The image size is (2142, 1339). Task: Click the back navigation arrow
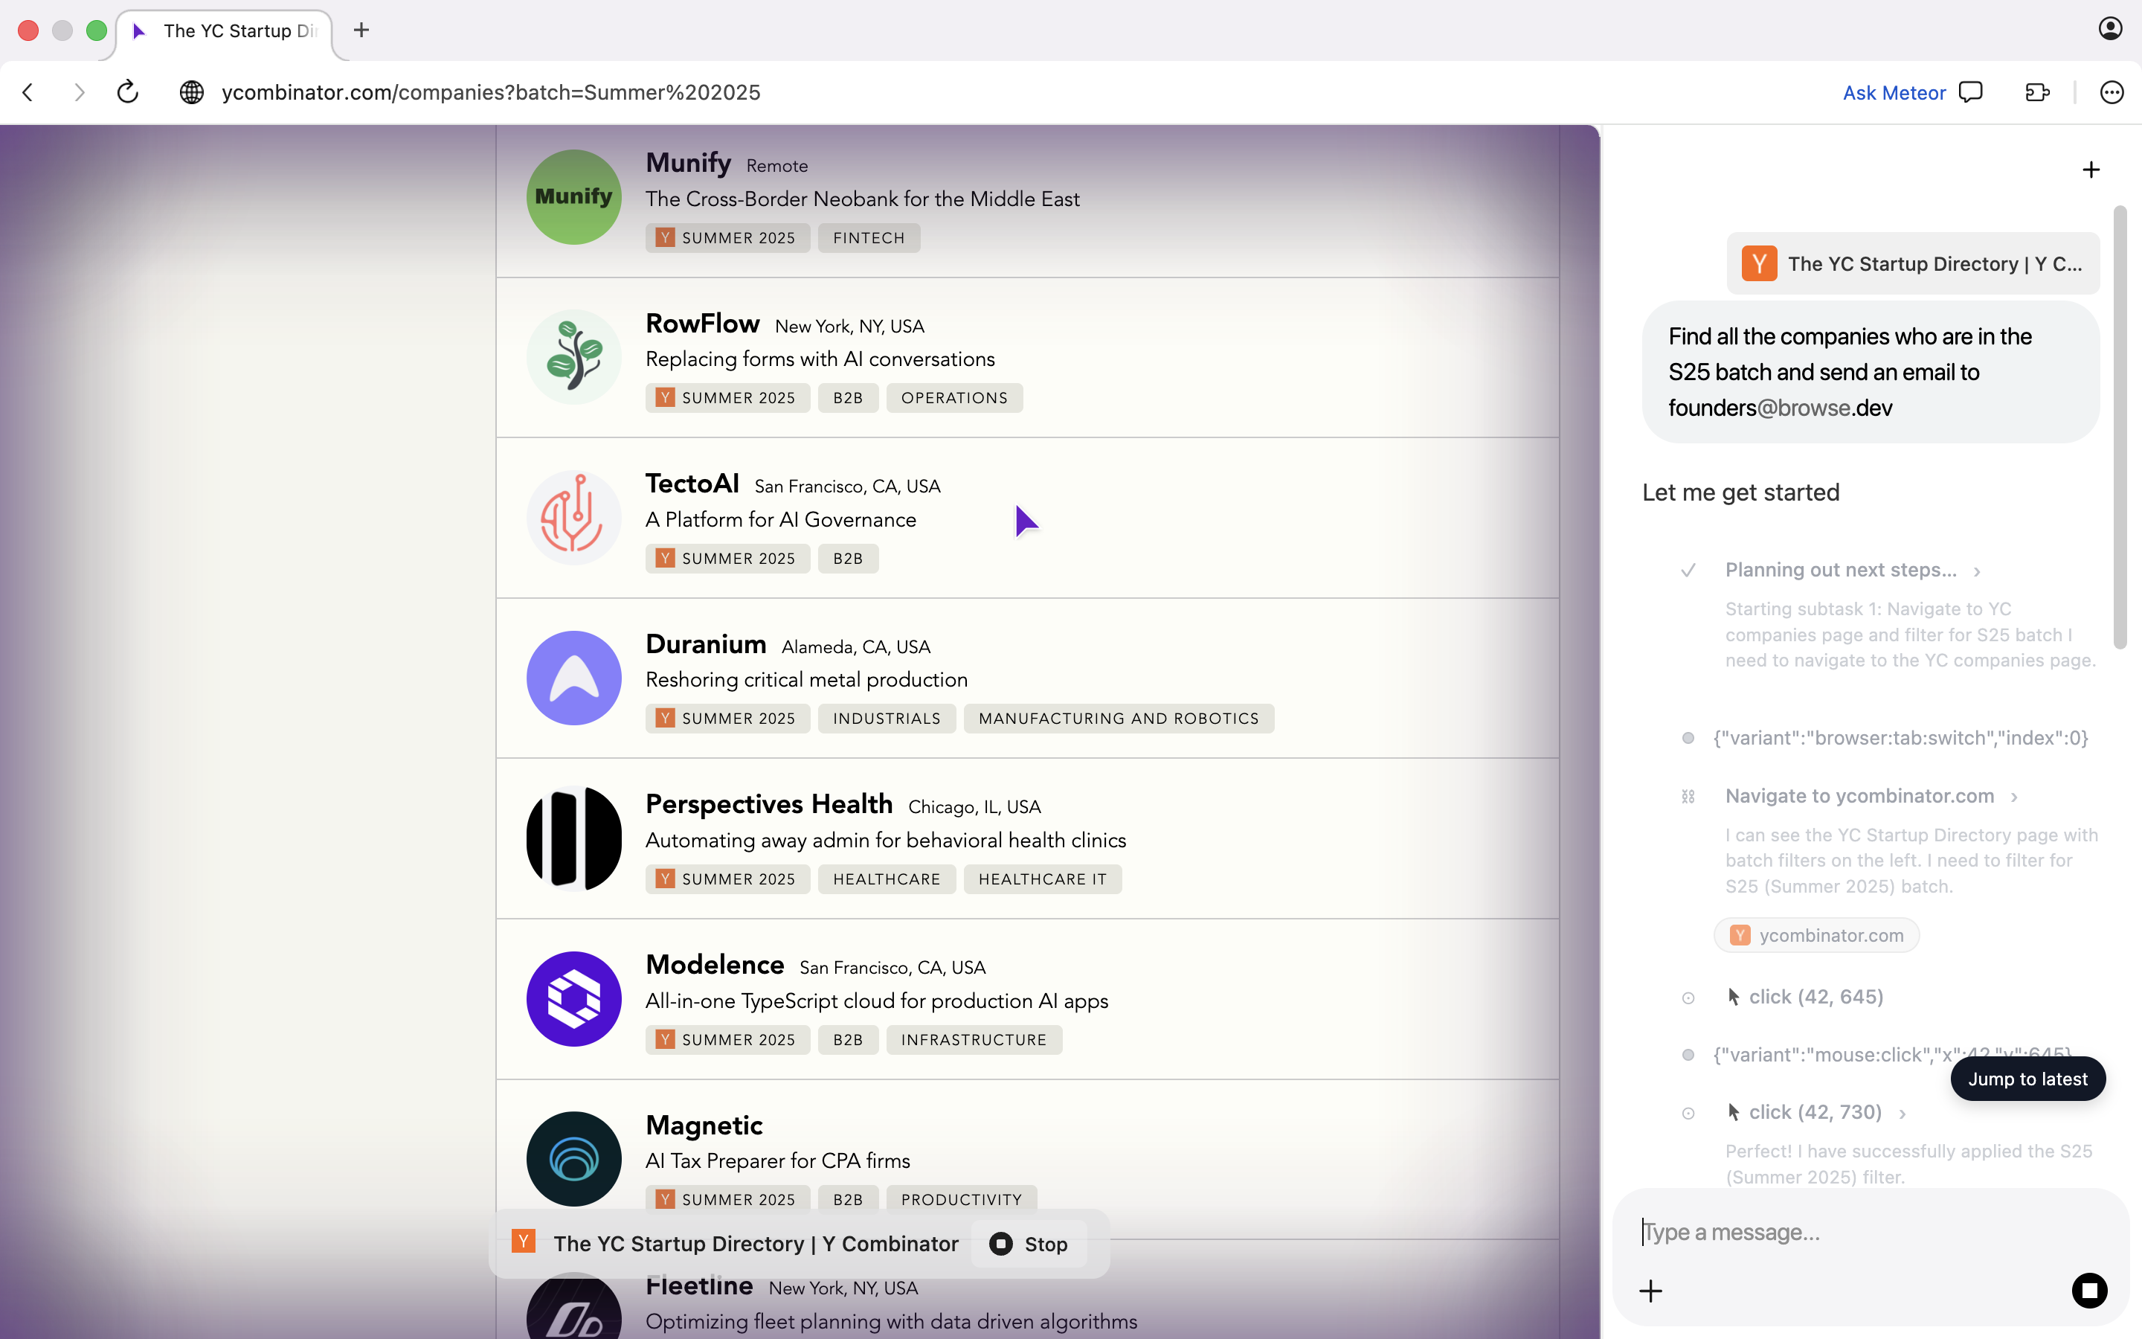click(x=28, y=92)
